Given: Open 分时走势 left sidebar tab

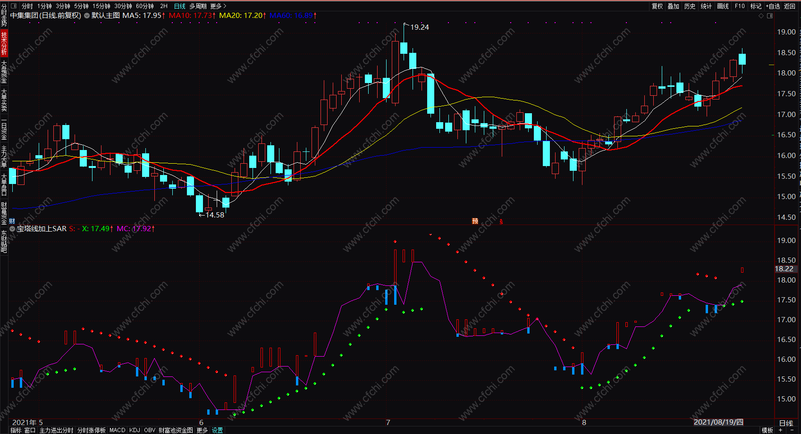Looking at the screenshot, I should [x=4, y=16].
